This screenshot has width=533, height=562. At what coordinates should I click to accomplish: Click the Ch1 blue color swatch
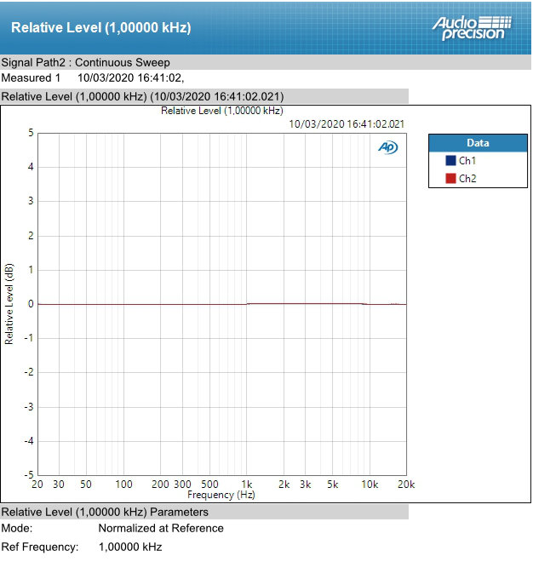click(450, 160)
